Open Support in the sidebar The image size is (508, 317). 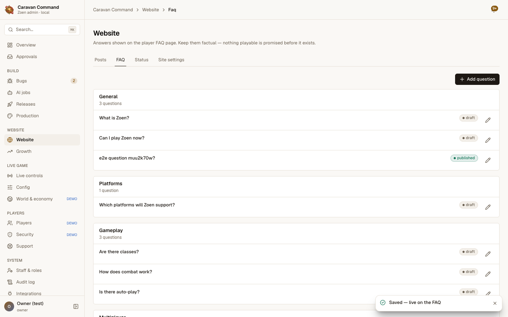click(42, 246)
